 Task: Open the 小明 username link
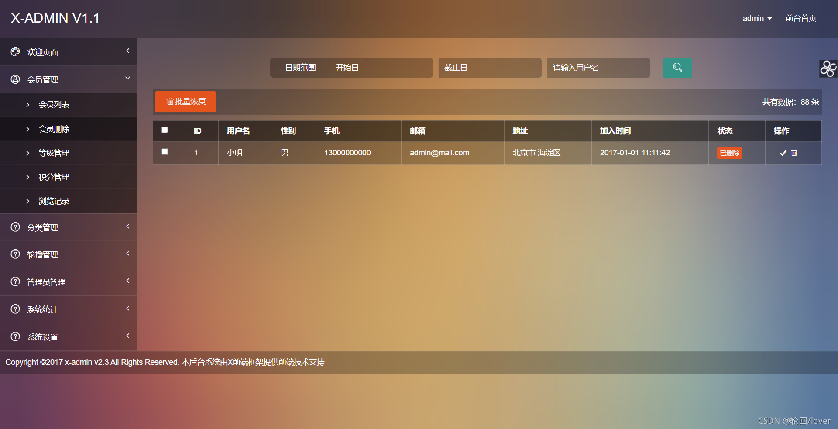[234, 153]
